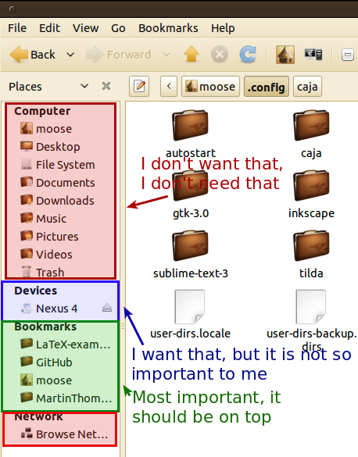
Task: Open the View menu
Action: pyautogui.click(x=85, y=28)
